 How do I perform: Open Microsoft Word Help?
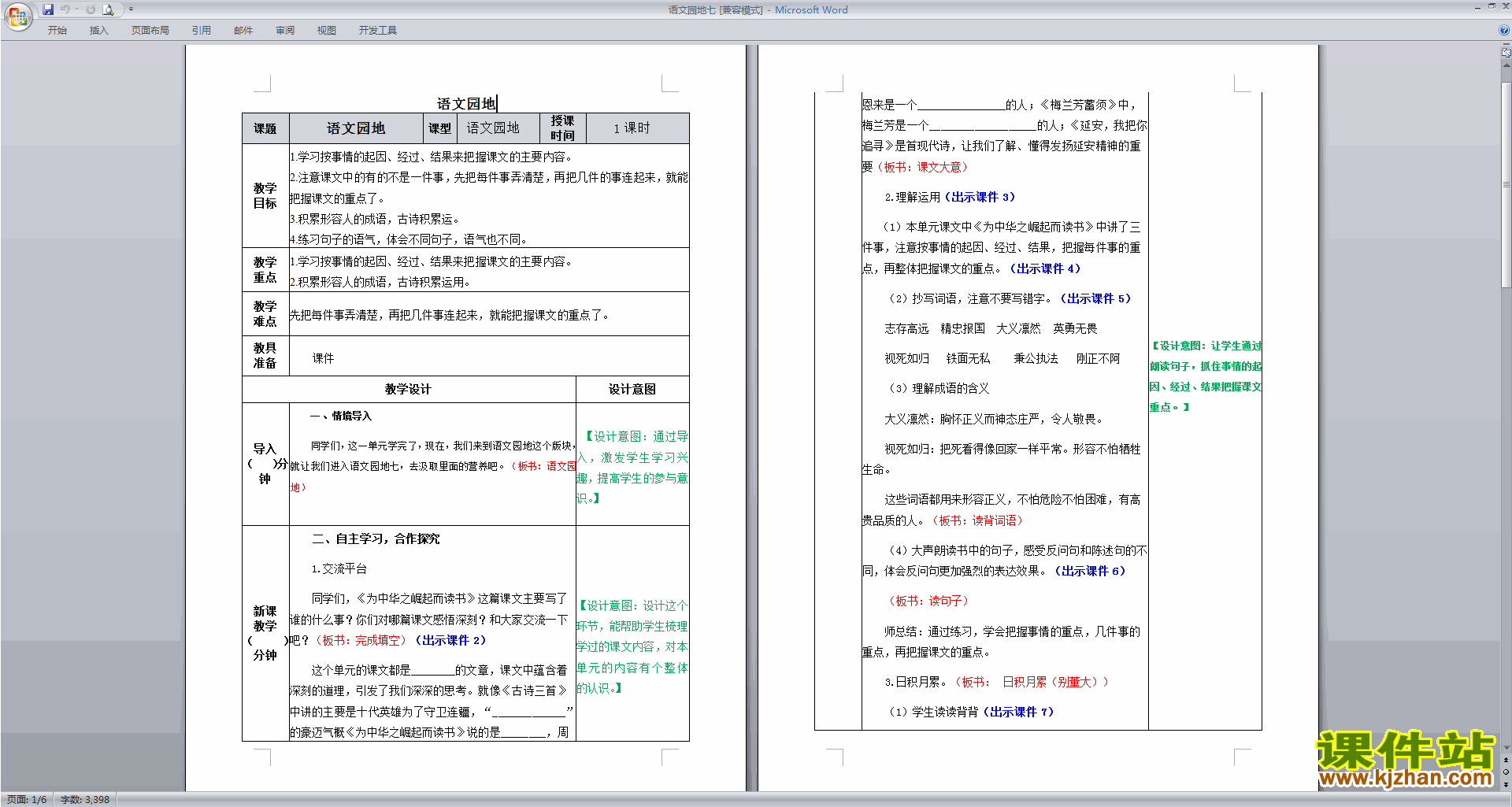[1504, 30]
